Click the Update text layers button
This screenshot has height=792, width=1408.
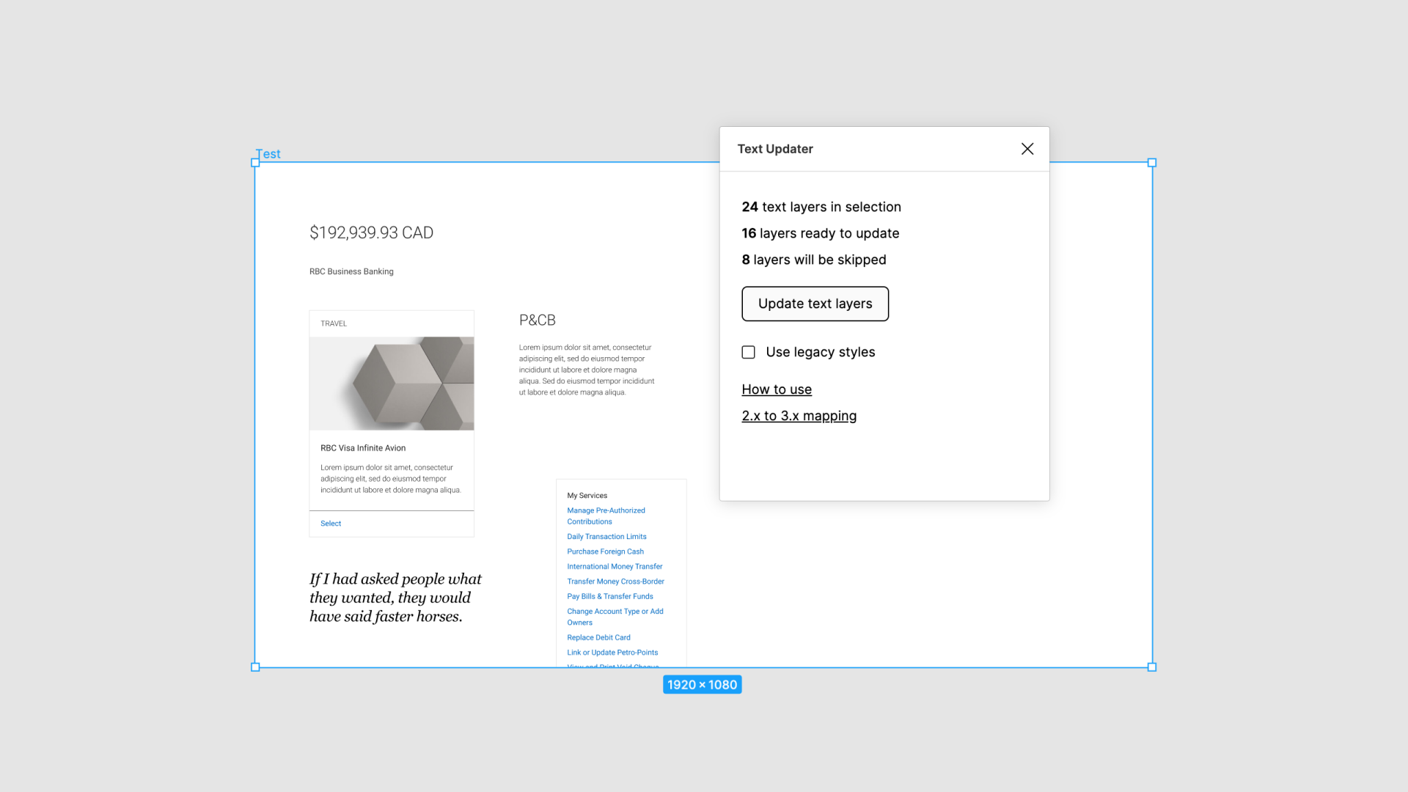(x=815, y=304)
